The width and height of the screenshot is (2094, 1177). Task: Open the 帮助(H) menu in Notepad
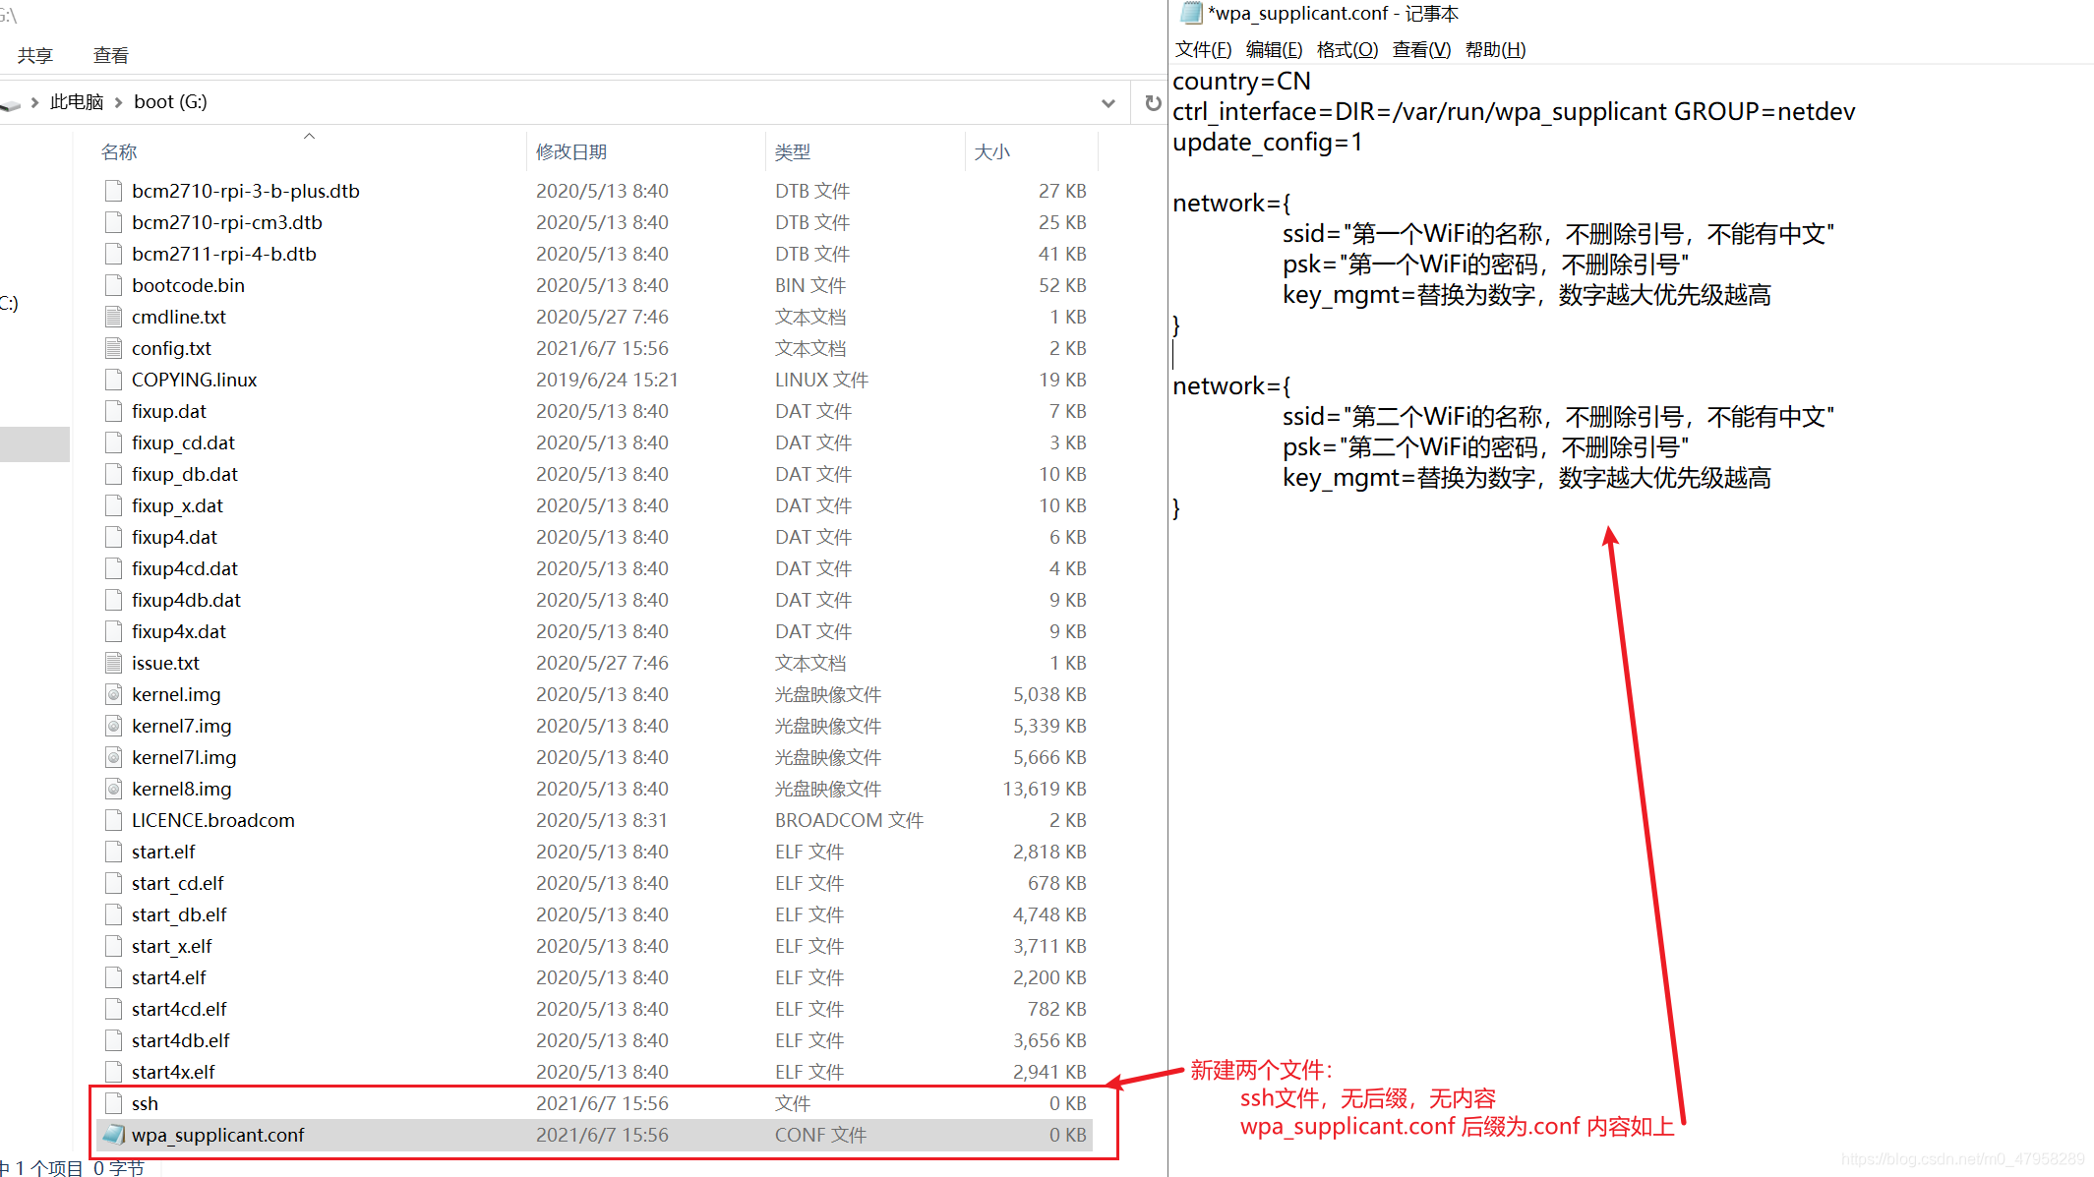(x=1495, y=49)
